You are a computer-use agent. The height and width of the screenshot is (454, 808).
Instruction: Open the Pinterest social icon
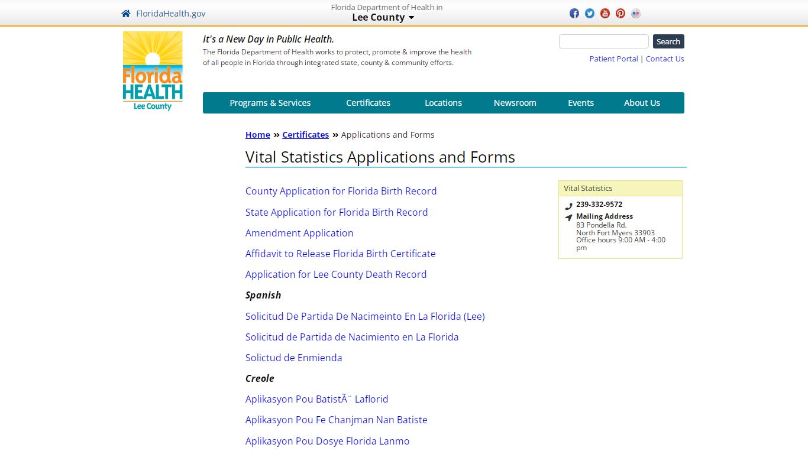(620, 14)
